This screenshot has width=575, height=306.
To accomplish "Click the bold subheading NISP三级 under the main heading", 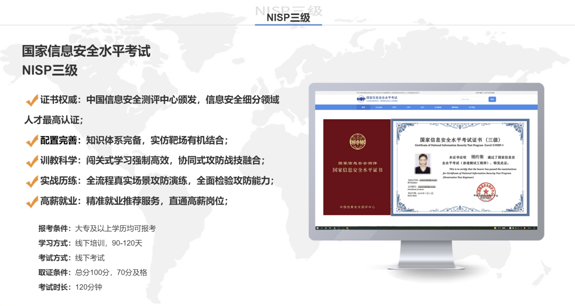I will coord(50,71).
